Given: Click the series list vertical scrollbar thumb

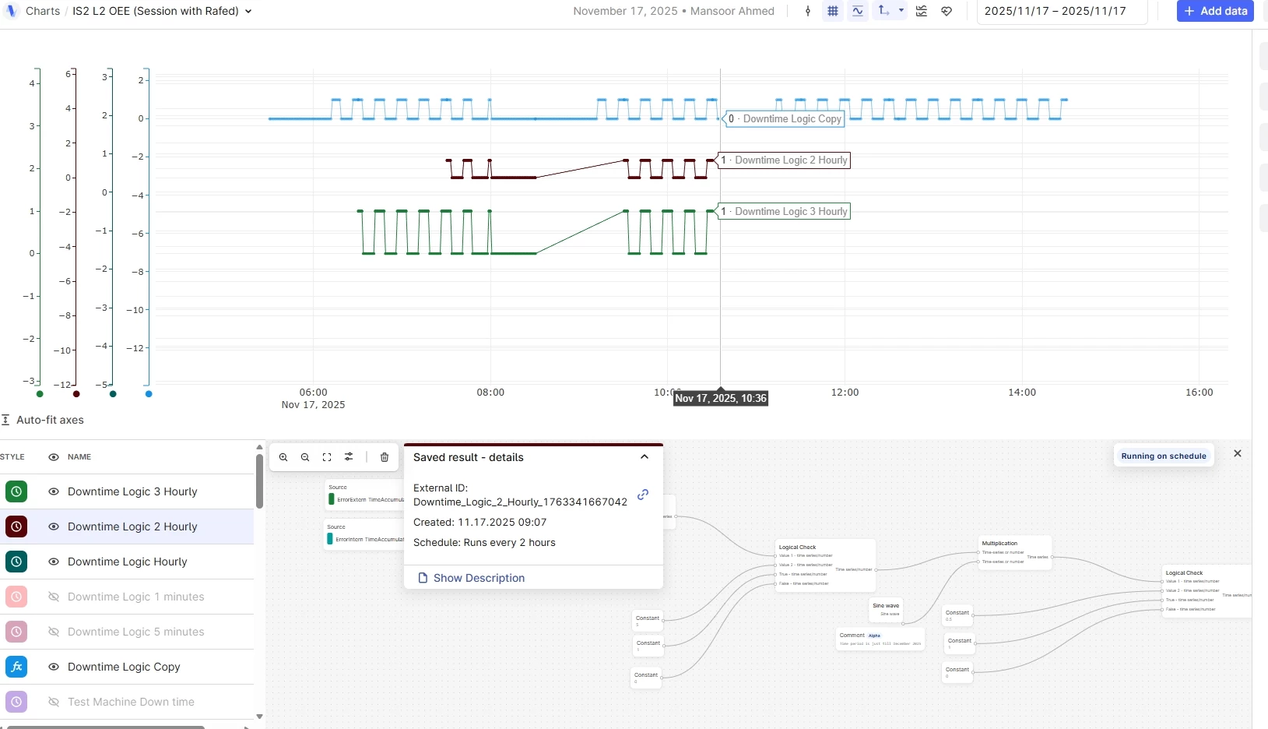Looking at the screenshot, I should pos(259,481).
